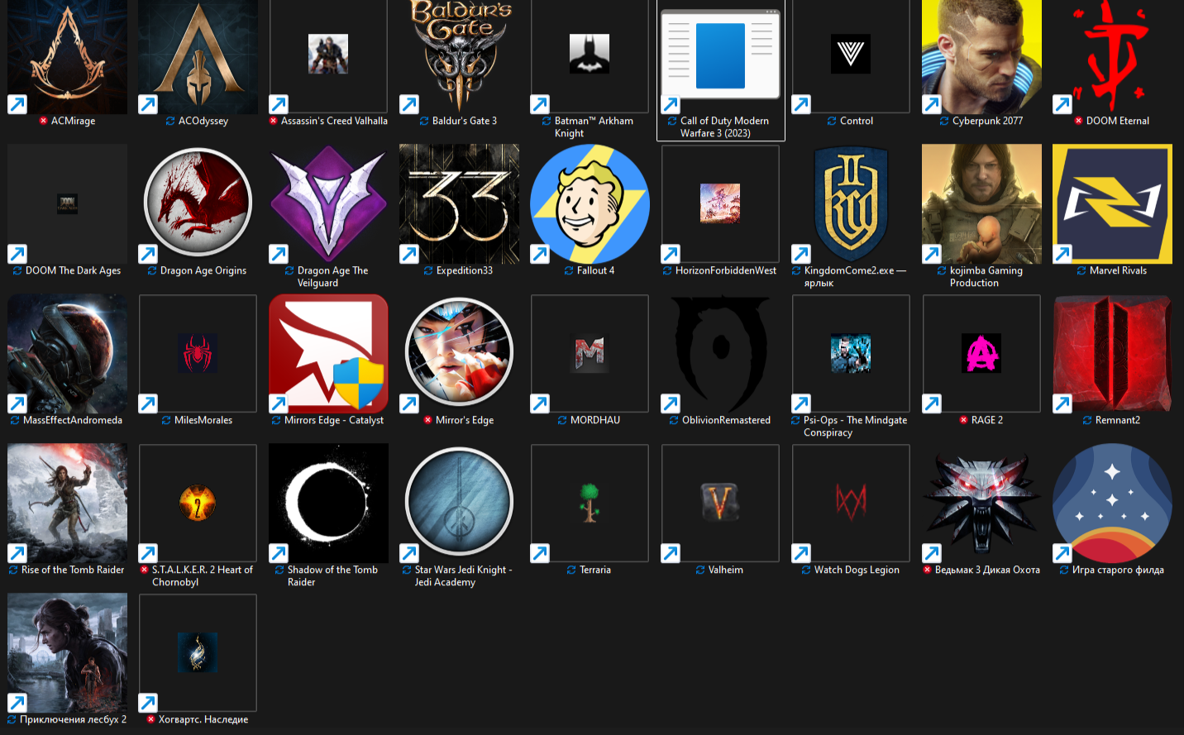Click the 'ACMirage' file name text
The image size is (1184, 735).
73,121
